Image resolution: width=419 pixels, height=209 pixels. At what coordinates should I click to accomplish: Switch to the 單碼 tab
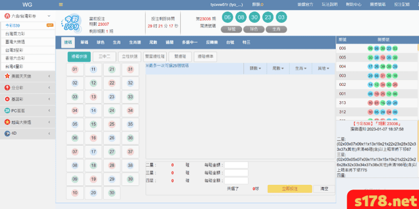pos(84,42)
